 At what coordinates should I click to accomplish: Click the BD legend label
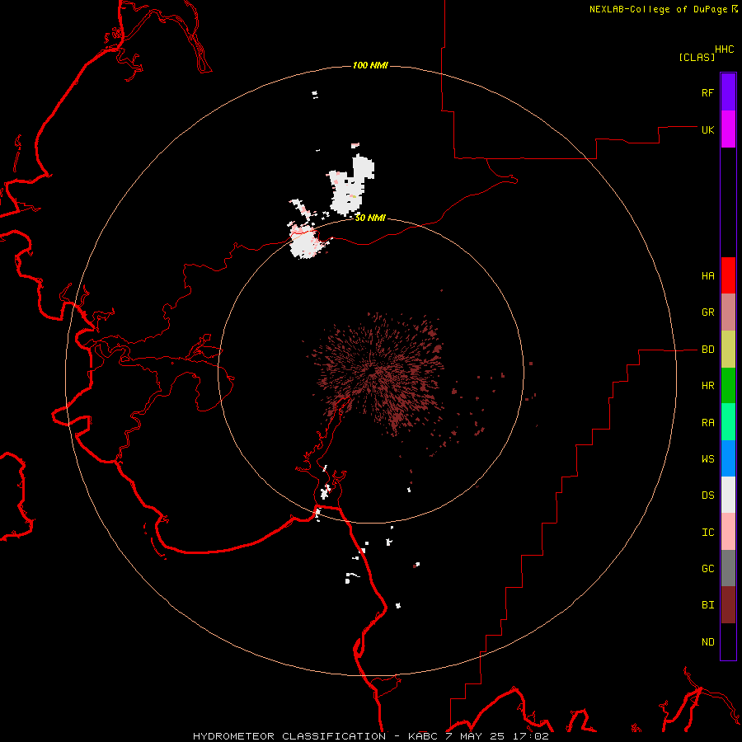click(x=707, y=350)
